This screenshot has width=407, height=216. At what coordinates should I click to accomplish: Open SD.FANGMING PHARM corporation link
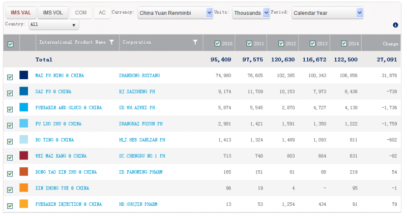pyautogui.click(x=141, y=172)
